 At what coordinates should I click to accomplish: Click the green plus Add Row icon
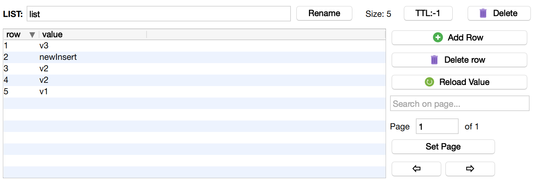[x=438, y=38]
